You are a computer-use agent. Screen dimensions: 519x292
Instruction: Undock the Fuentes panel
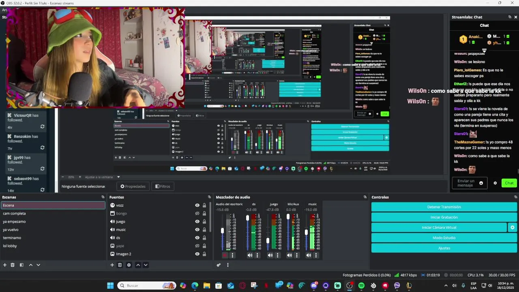209,197
